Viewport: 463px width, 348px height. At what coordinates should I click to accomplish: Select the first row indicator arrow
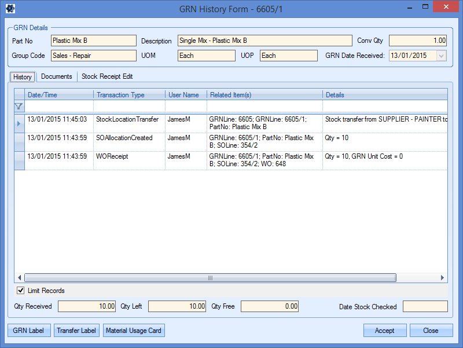click(19, 123)
